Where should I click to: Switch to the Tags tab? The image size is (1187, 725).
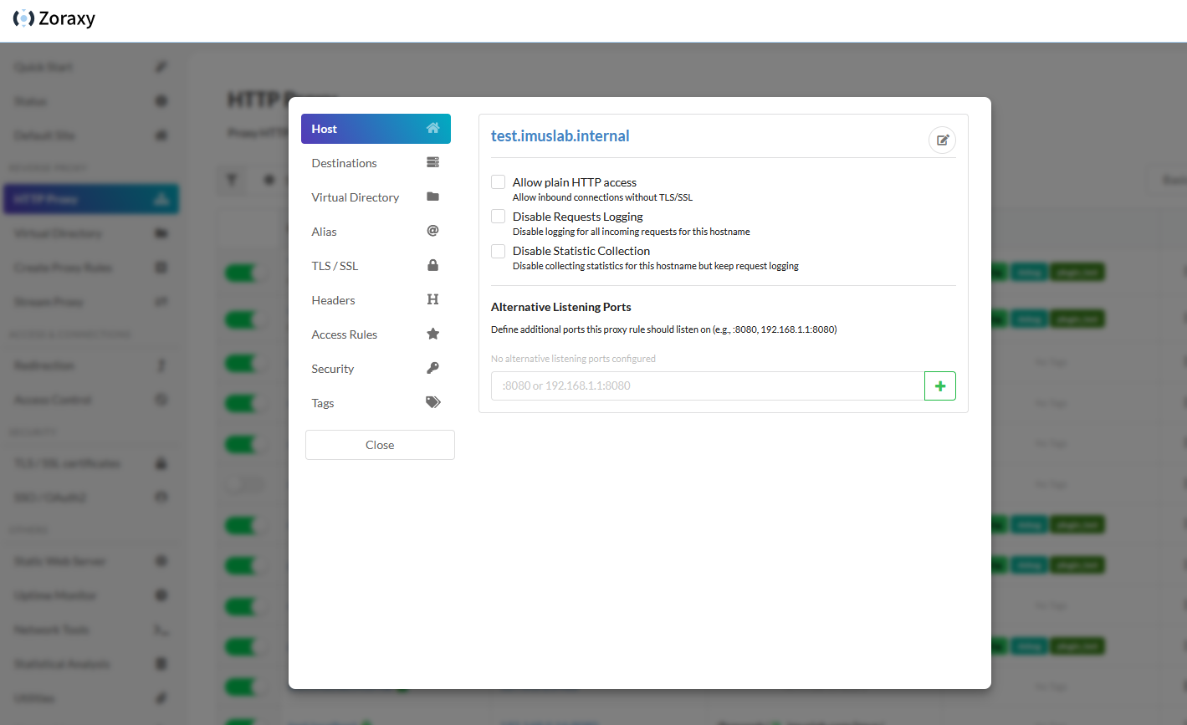pos(376,403)
